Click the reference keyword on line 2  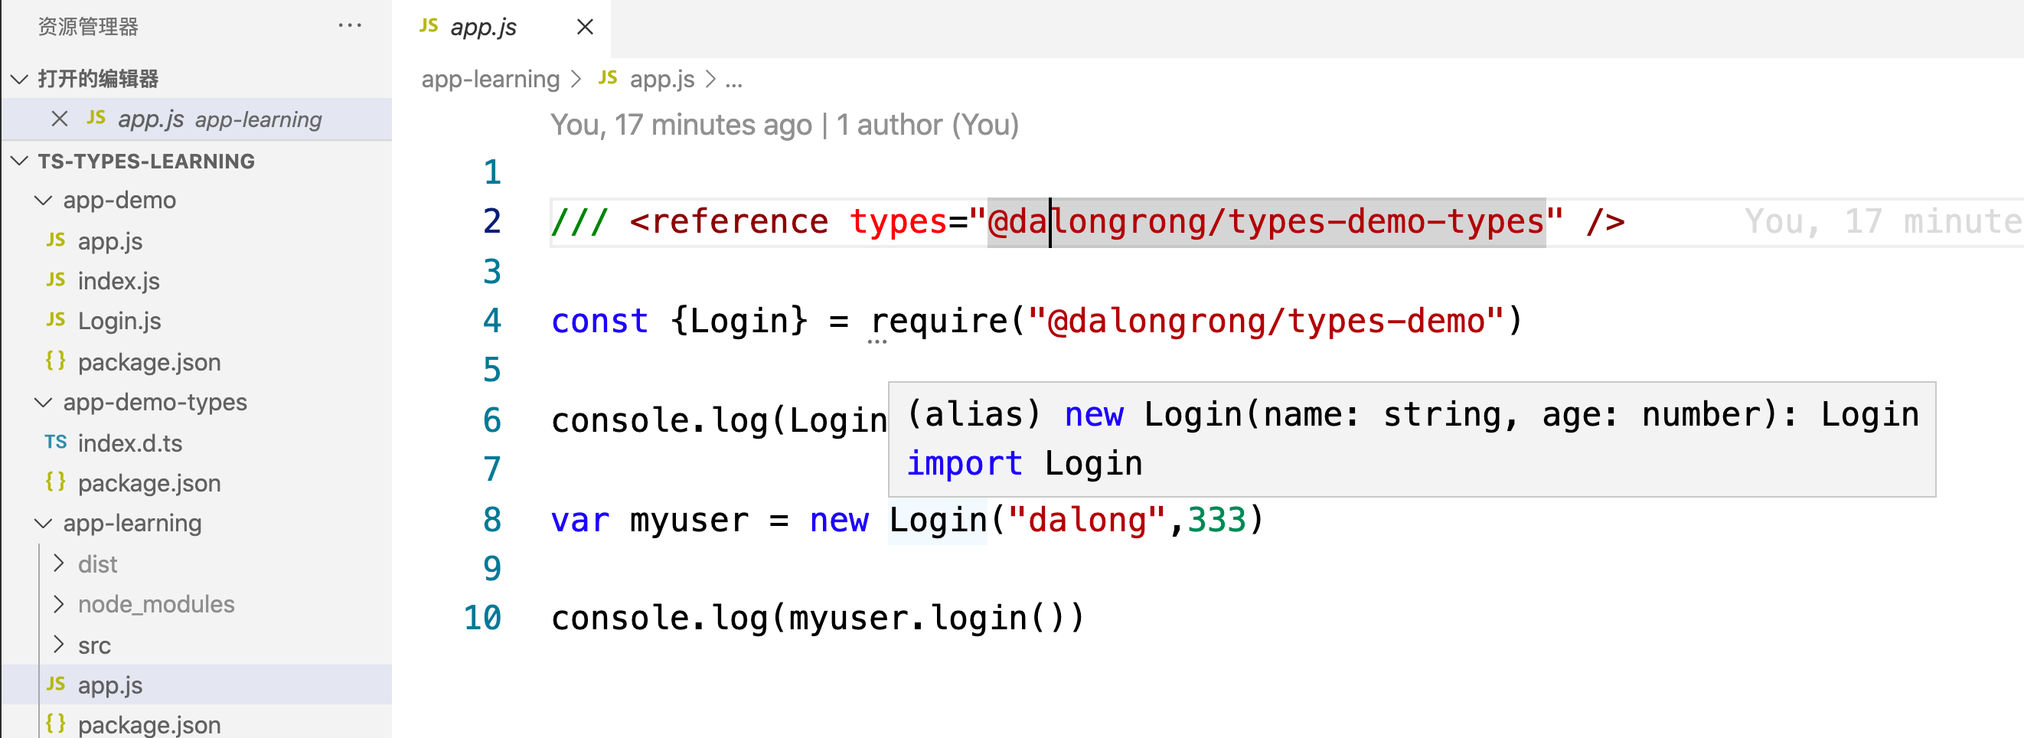click(739, 222)
